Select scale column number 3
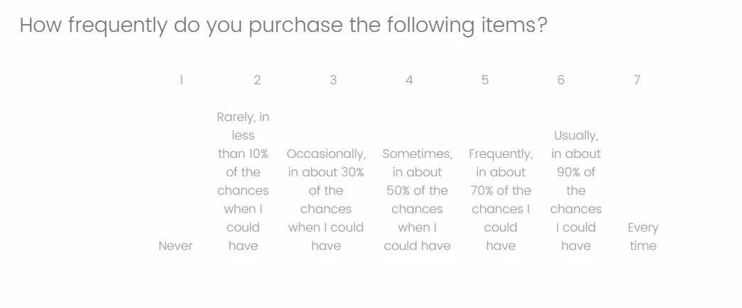Screen dimensions: 742x308 [333, 80]
